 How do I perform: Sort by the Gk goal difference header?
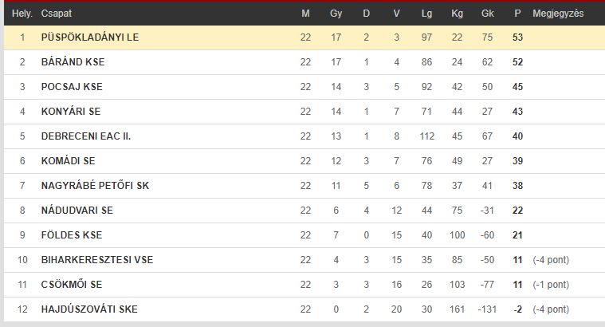pos(487,14)
